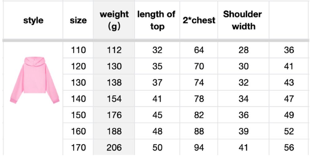
Task: Click the 'weight (g)' column header
Action: click(x=114, y=20)
